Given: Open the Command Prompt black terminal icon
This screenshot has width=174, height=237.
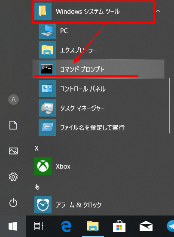Looking at the screenshot, I should (x=47, y=69).
